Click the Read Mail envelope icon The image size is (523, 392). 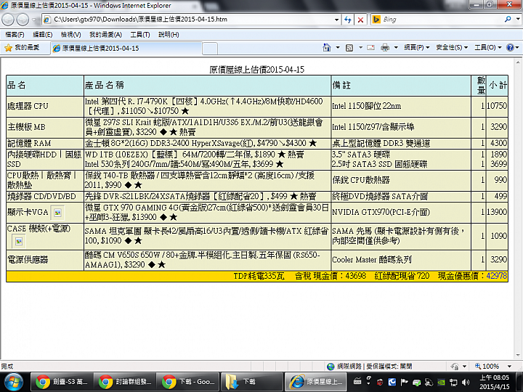click(x=370, y=48)
